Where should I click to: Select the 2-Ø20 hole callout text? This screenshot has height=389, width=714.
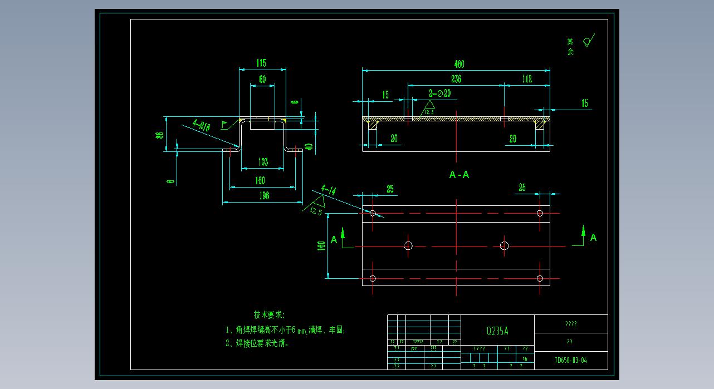click(439, 93)
